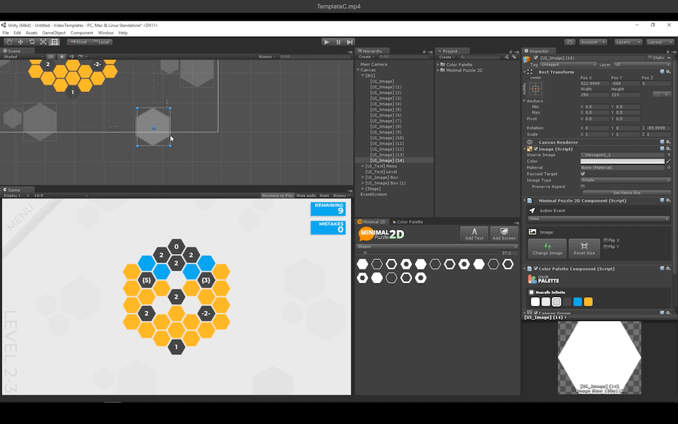Enable Preserve Aspect checkbox
678x424 pixels.
tap(582, 187)
